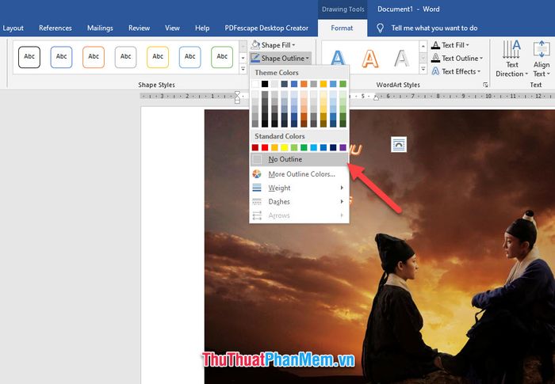Expand the Weight submenu arrow
Screen dimensions: 555x384
(x=342, y=188)
